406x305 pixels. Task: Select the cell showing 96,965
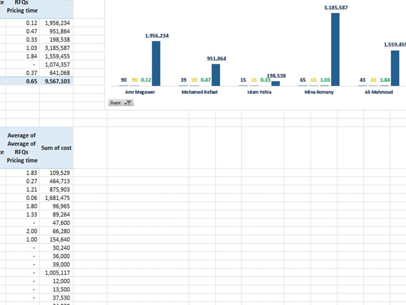coord(56,206)
